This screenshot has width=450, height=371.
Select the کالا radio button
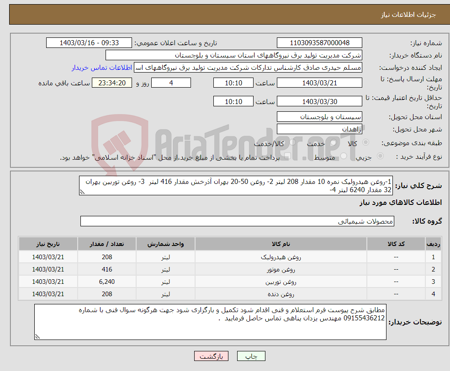click(x=365, y=142)
